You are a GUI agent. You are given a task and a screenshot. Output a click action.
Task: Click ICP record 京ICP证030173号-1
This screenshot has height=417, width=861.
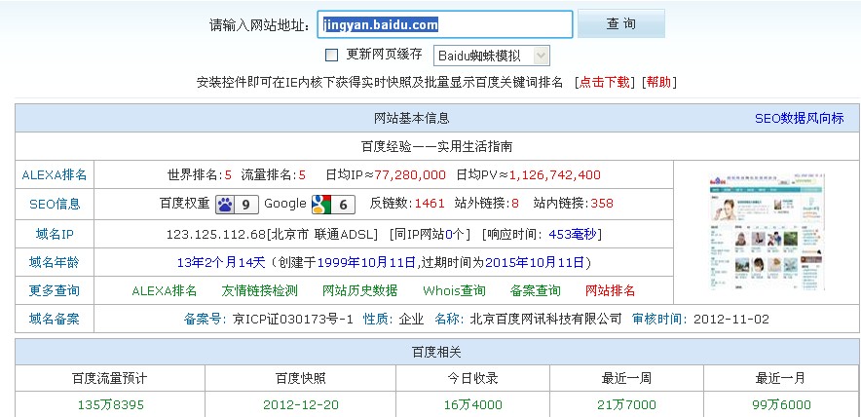click(x=292, y=320)
